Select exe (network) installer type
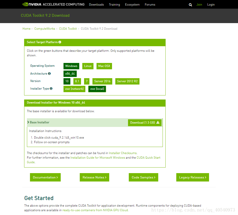The height and width of the screenshot is (215, 238). (x=74, y=89)
